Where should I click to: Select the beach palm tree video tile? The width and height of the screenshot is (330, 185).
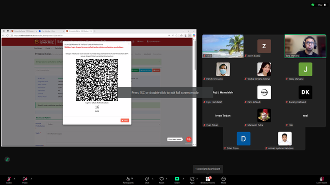point(223,46)
